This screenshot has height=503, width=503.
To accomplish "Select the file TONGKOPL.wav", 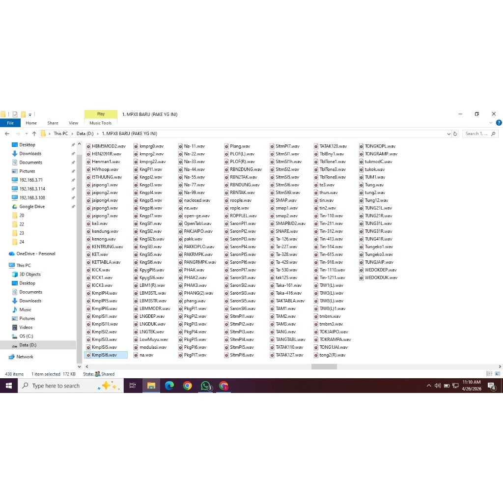I will pos(380,146).
